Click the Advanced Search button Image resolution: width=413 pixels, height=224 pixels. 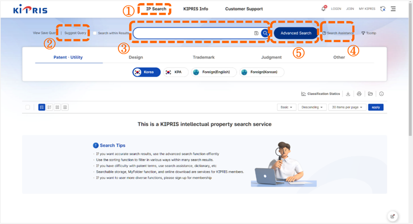(x=296, y=33)
